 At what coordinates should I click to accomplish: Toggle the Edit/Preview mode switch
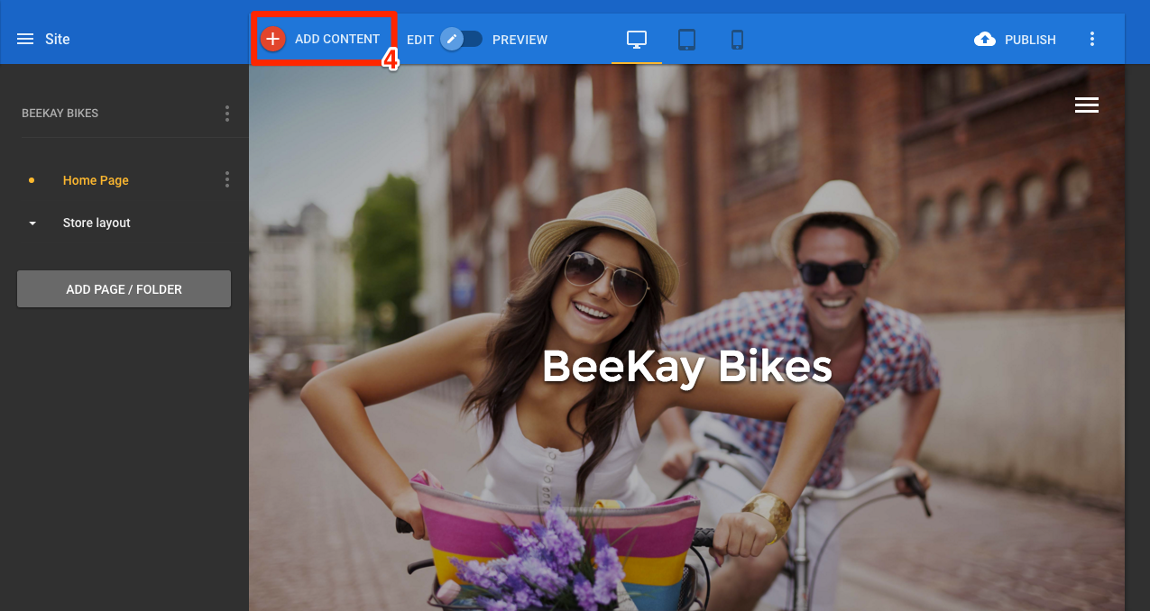462,40
